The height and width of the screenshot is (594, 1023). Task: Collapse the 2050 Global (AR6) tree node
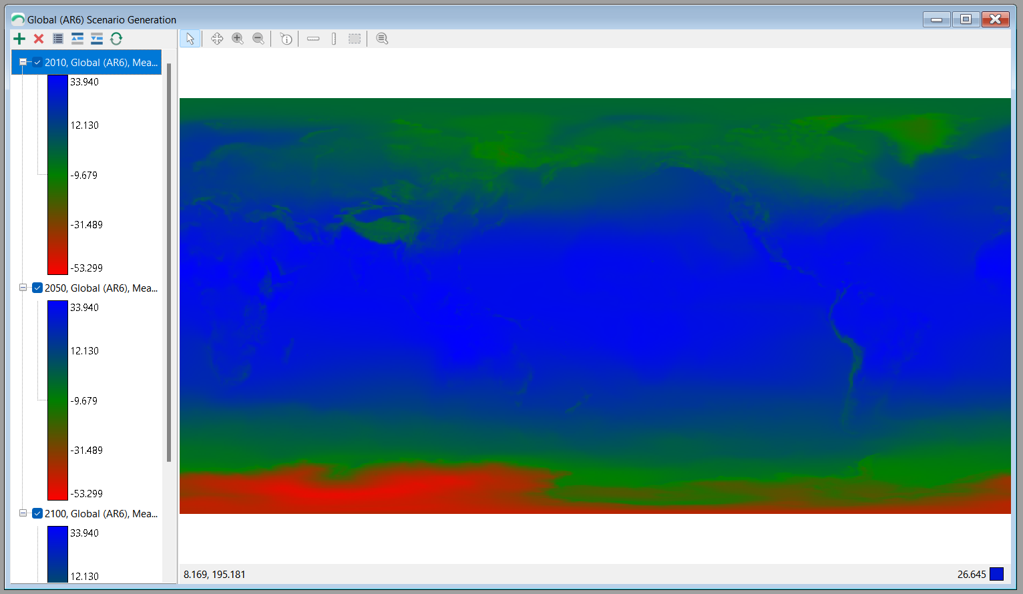[x=23, y=288]
